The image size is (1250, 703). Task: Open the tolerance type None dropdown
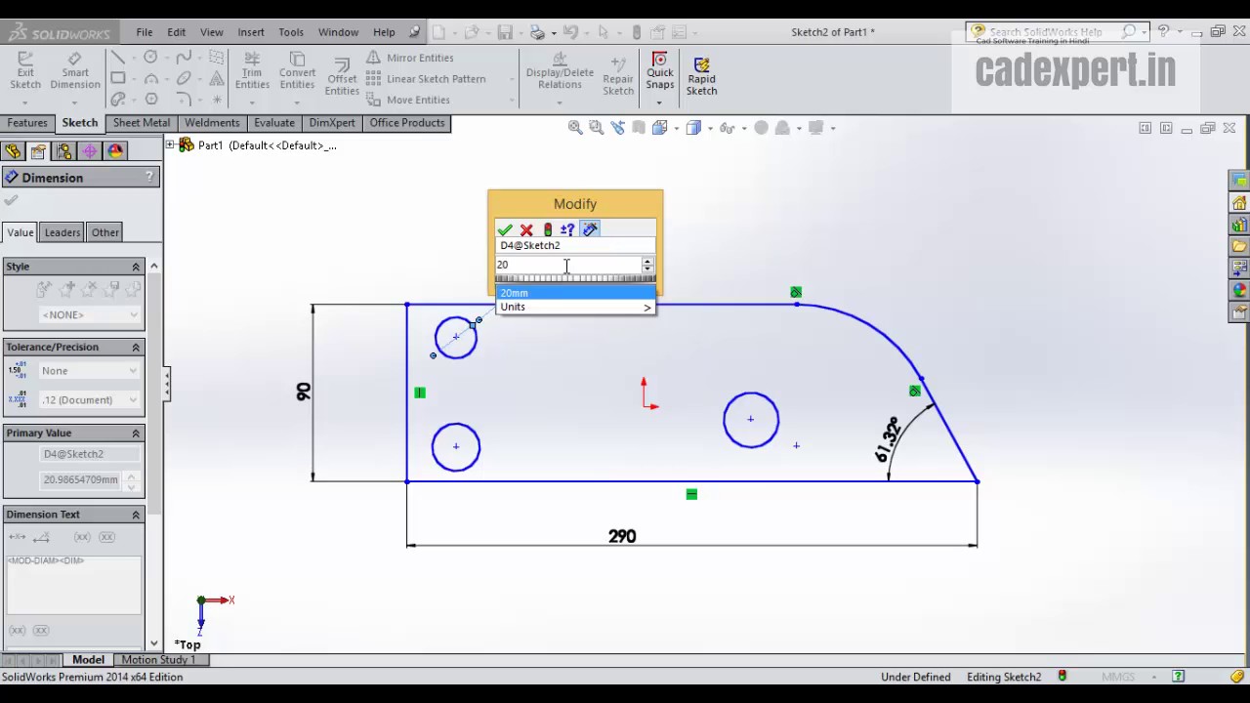tap(90, 371)
